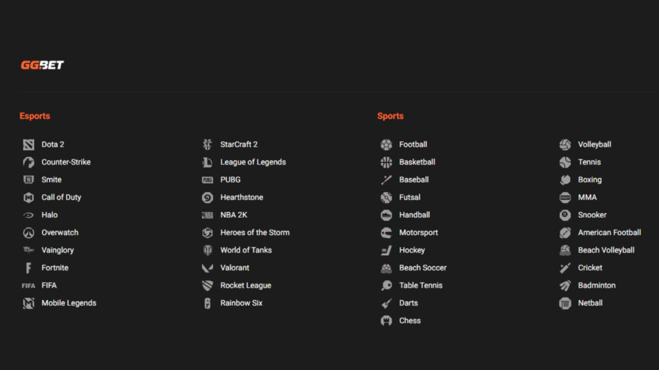The image size is (659, 370).
Task: Open Counter-Strike text link
Action: [66, 162]
